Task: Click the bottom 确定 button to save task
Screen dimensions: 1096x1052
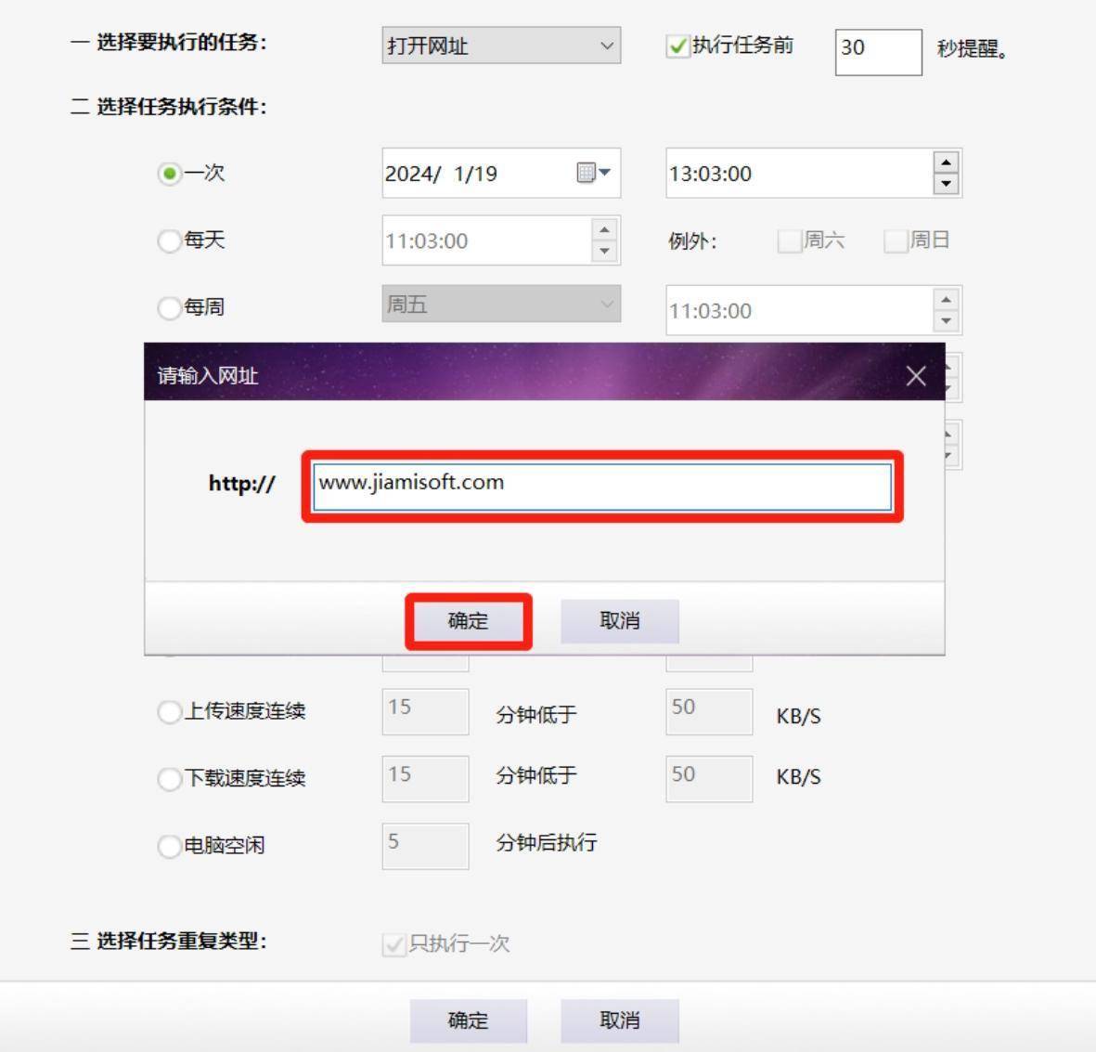Action: (469, 1020)
